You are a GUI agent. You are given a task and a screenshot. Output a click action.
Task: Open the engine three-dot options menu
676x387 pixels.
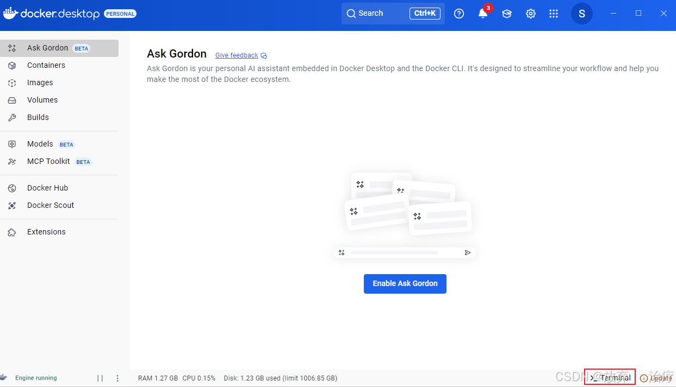[117, 378]
